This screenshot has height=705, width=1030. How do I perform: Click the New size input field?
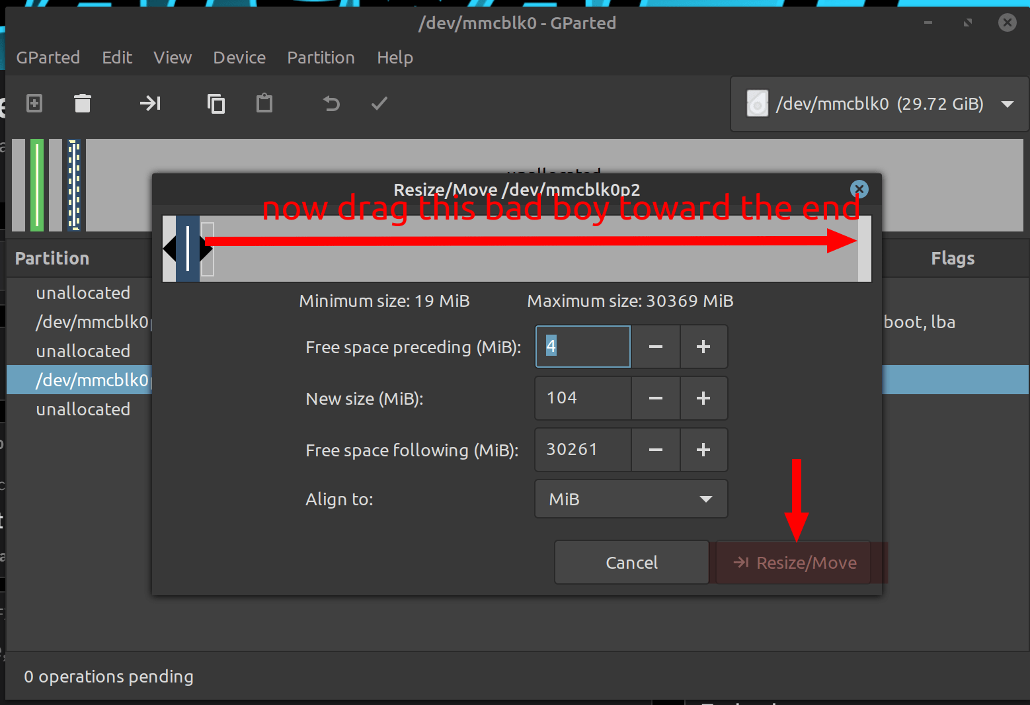[583, 398]
